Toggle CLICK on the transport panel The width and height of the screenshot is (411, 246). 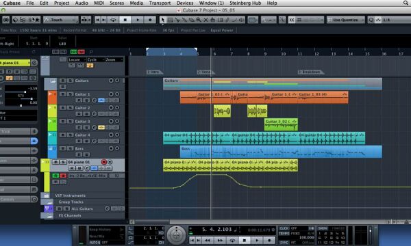point(284,228)
